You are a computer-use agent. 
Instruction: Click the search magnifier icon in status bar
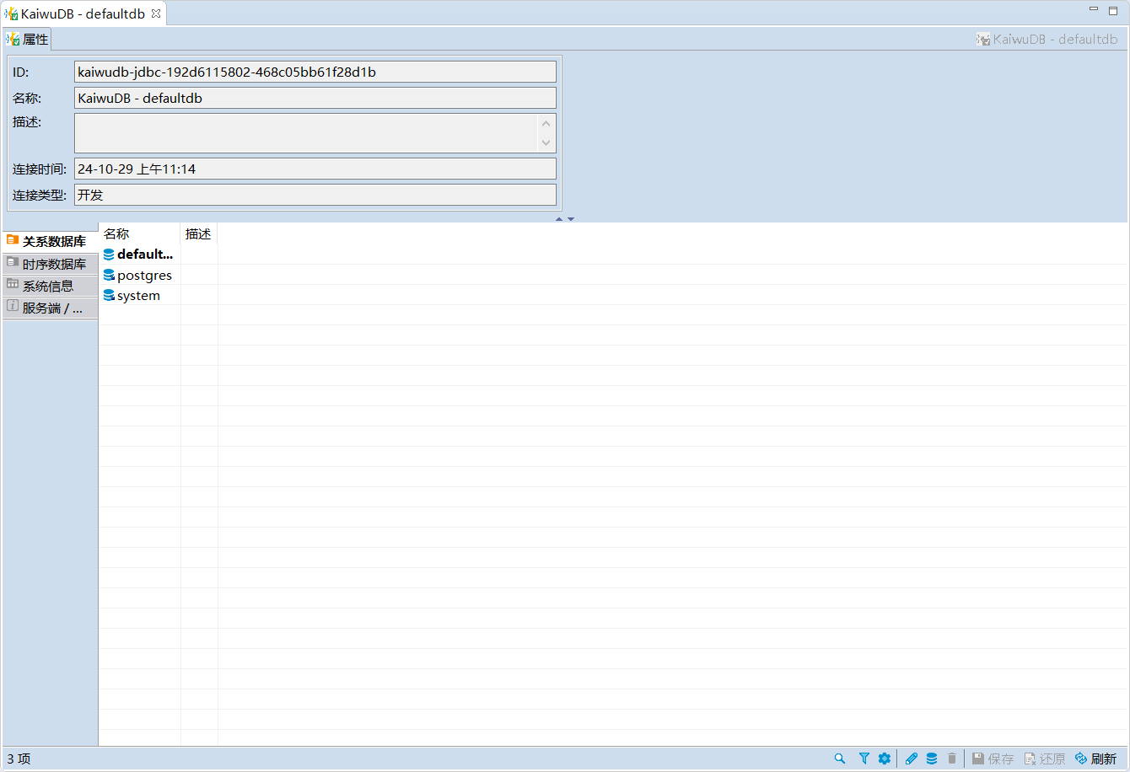pyautogui.click(x=839, y=759)
